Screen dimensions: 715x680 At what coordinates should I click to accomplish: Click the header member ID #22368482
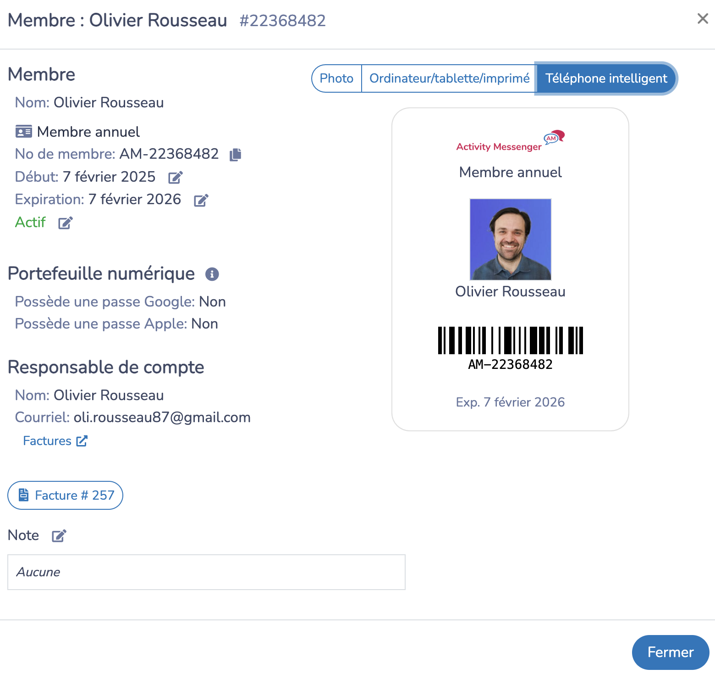(283, 21)
